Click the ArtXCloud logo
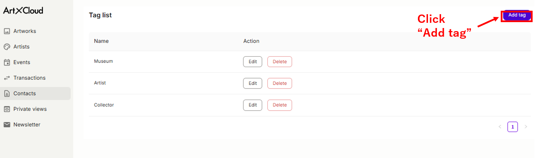 [x=23, y=11]
